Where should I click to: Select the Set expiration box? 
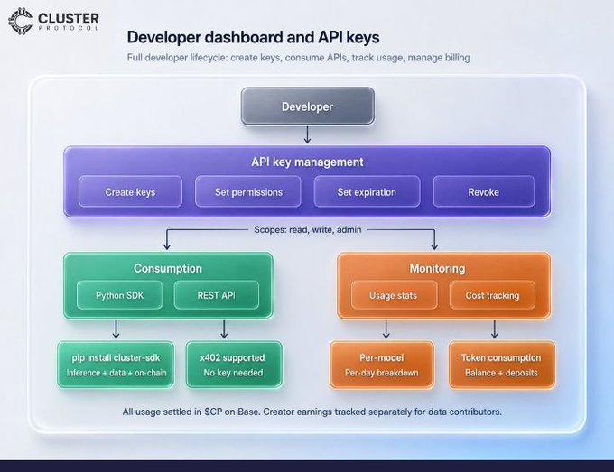(x=367, y=191)
